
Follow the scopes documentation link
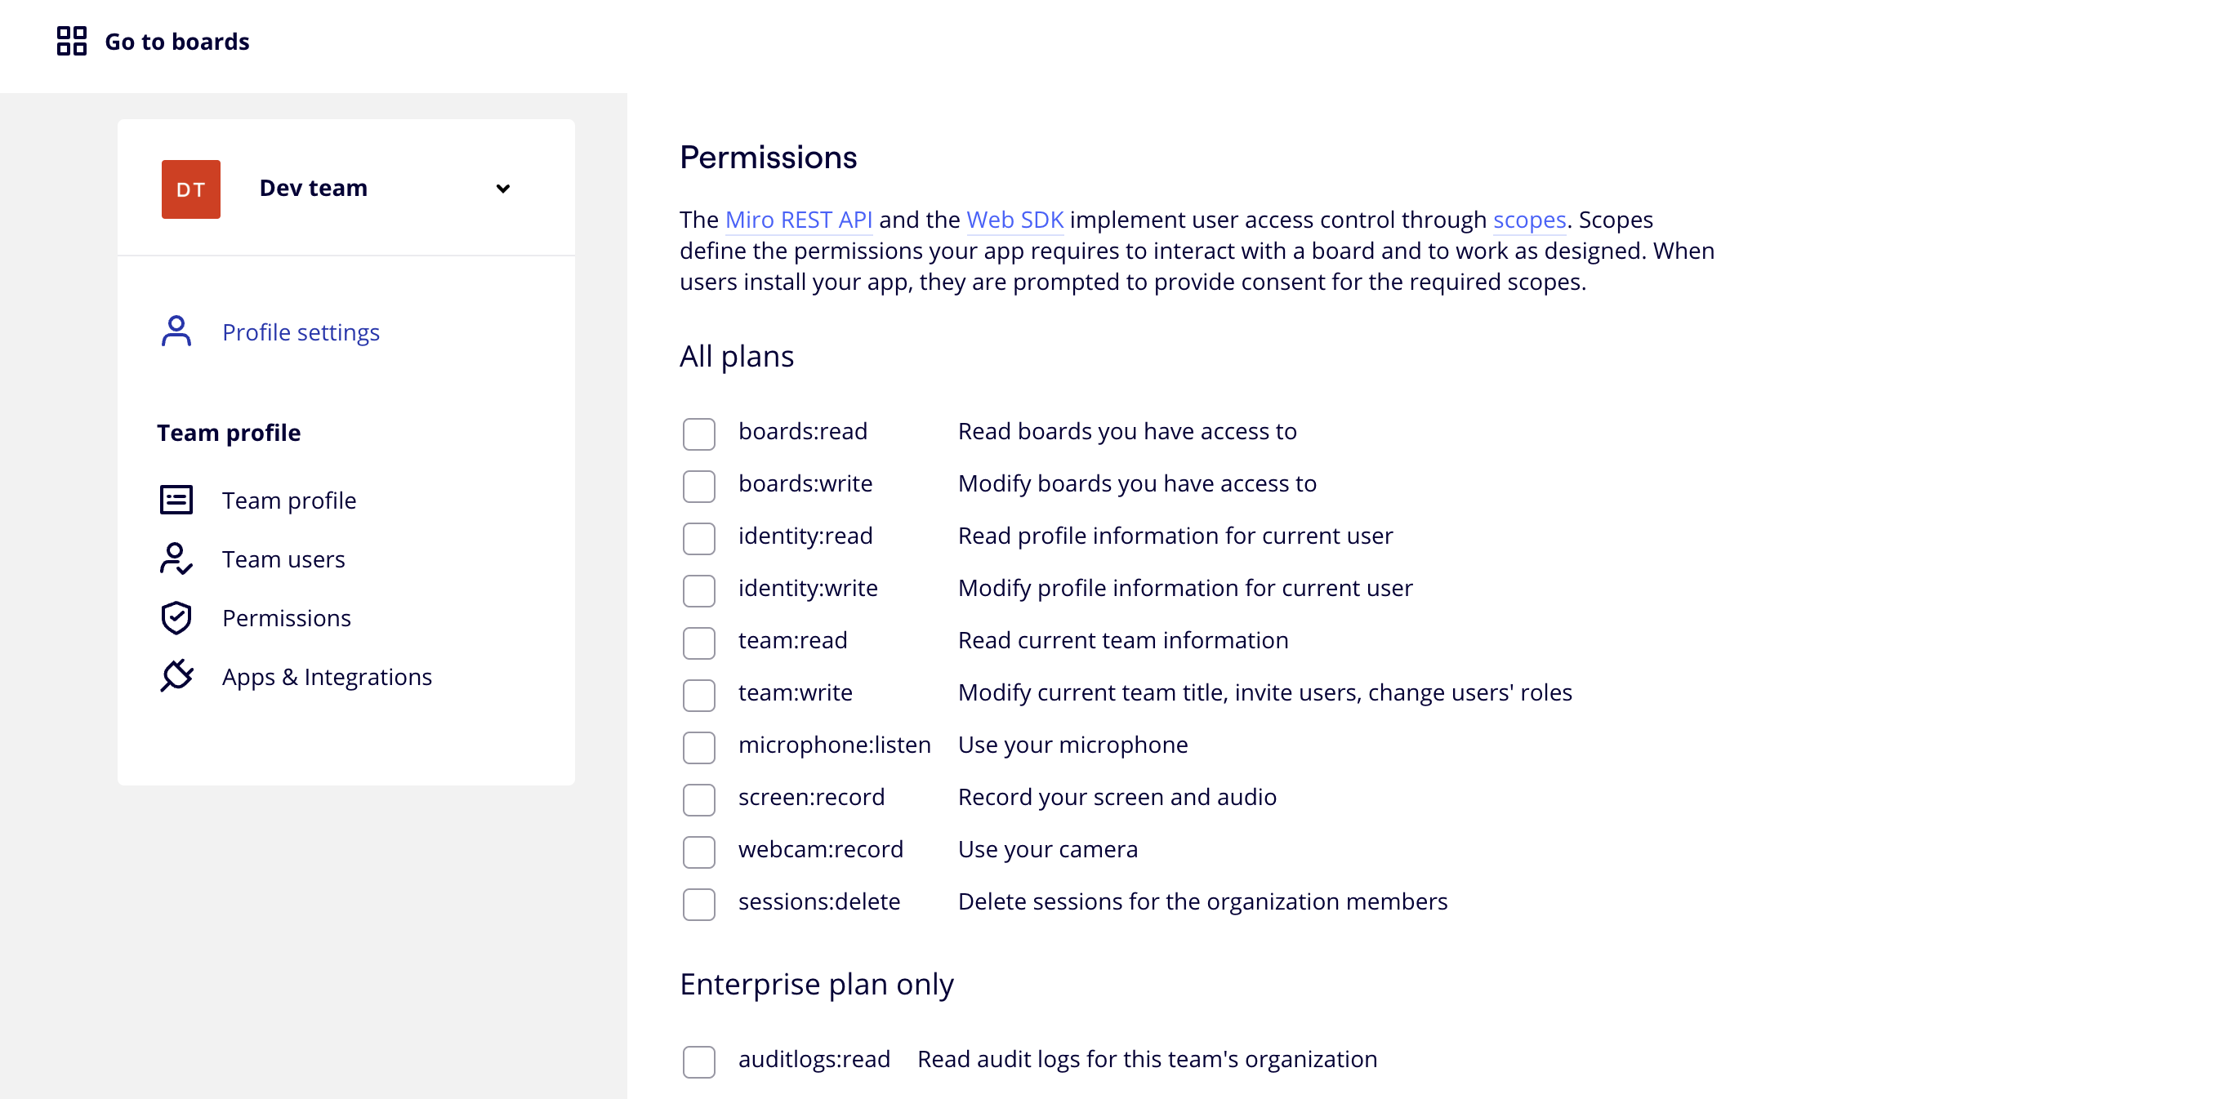coord(1529,220)
